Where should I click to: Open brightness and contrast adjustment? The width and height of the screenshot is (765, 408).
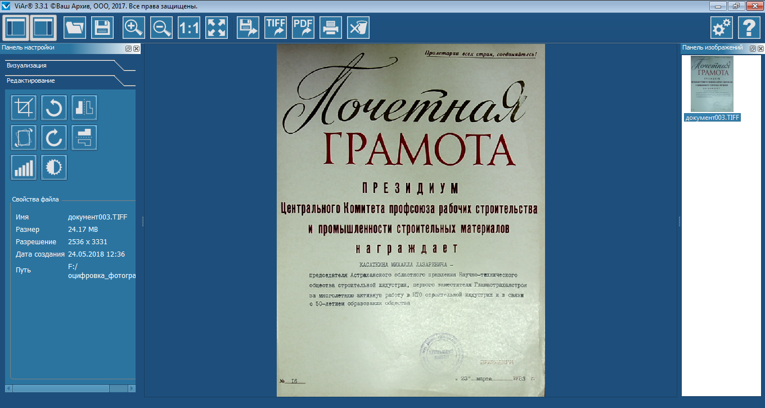point(54,167)
